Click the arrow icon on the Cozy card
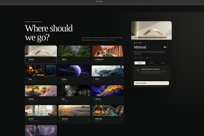 click(x=55, y=80)
